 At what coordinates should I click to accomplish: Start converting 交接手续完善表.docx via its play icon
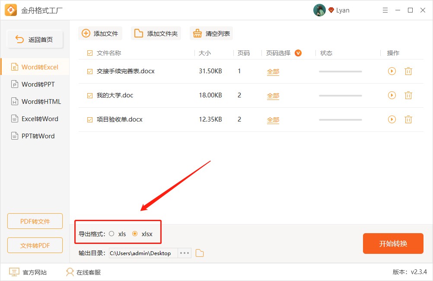coord(392,71)
